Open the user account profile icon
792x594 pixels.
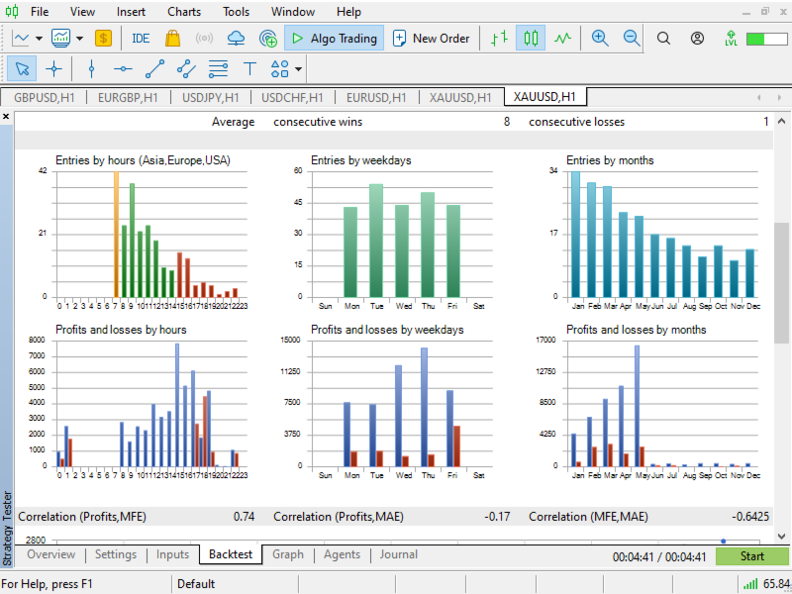pos(697,39)
